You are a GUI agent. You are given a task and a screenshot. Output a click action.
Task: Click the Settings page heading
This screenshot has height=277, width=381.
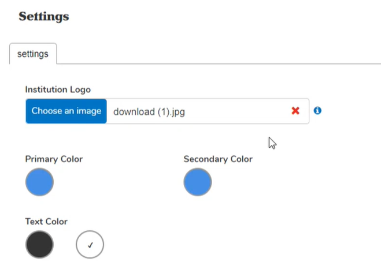pyautogui.click(x=44, y=16)
